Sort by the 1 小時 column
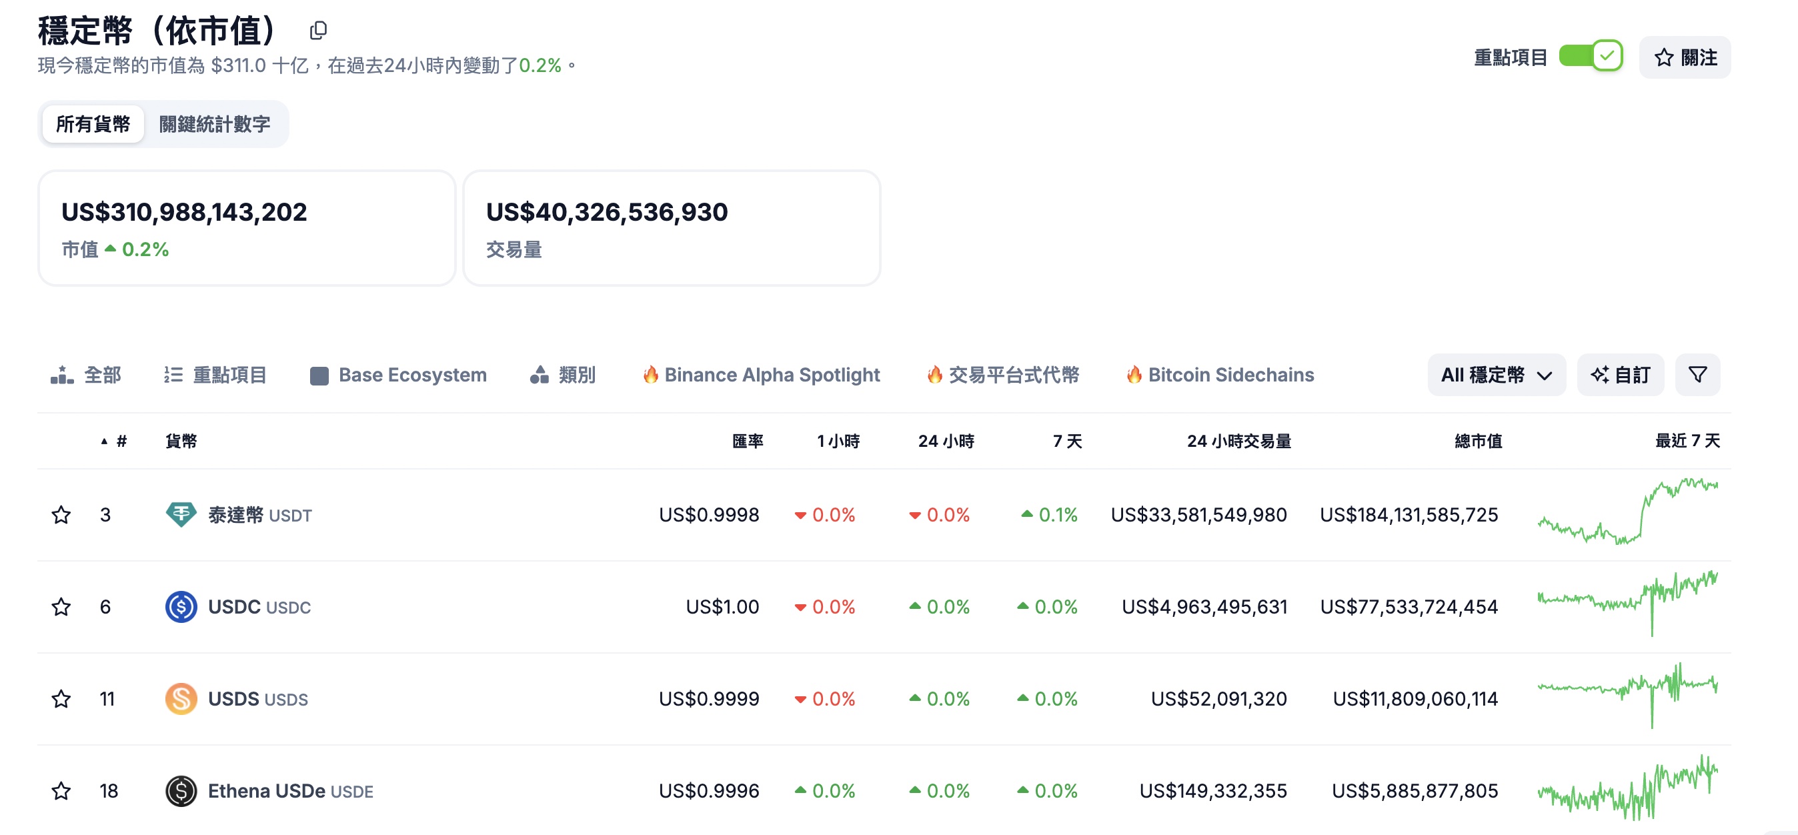The image size is (1798, 835). click(838, 441)
